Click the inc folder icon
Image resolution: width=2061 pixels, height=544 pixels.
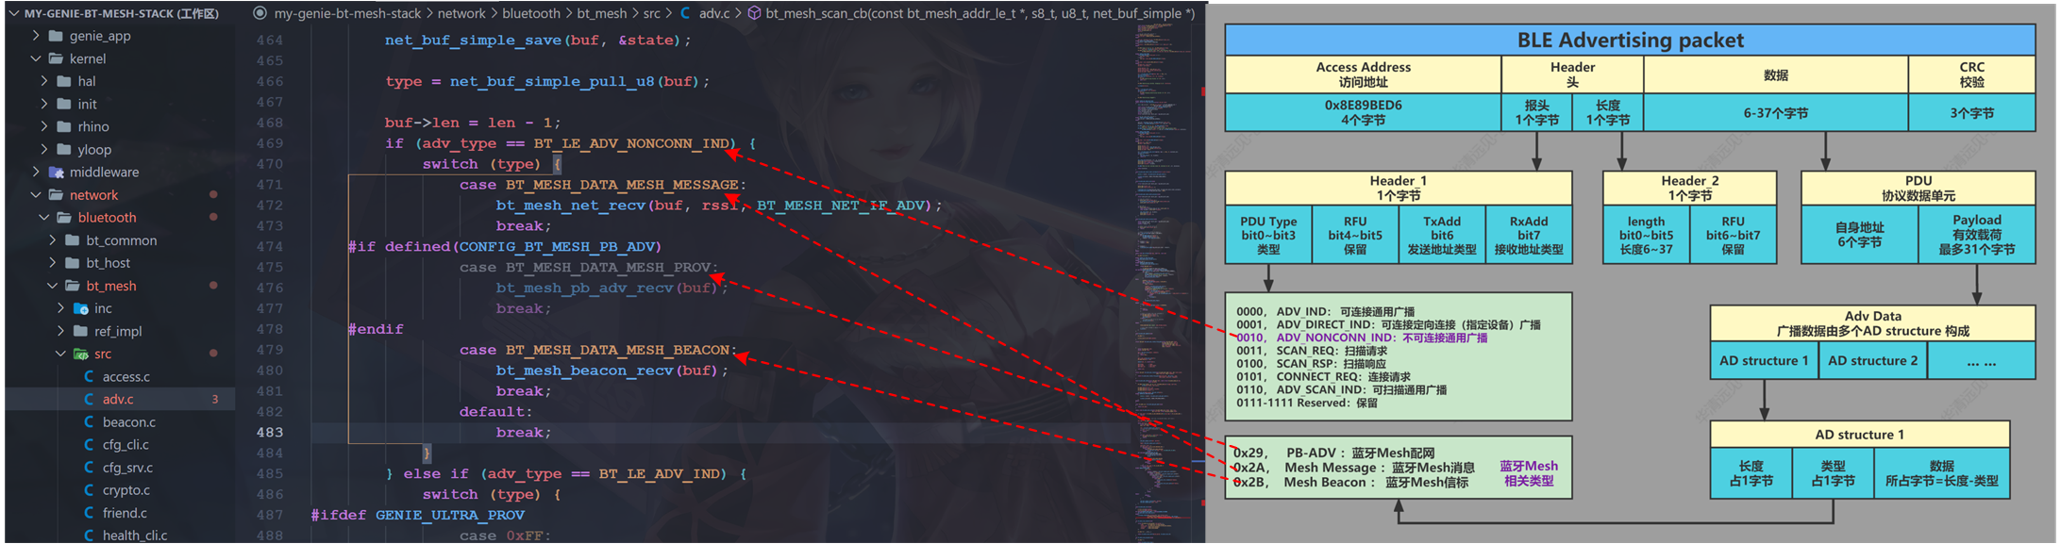[x=81, y=309]
